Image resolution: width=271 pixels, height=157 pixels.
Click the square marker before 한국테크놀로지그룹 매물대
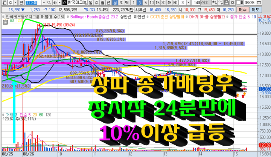3,17
